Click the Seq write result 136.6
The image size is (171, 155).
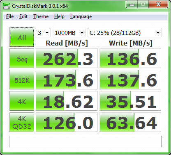coord(130,58)
